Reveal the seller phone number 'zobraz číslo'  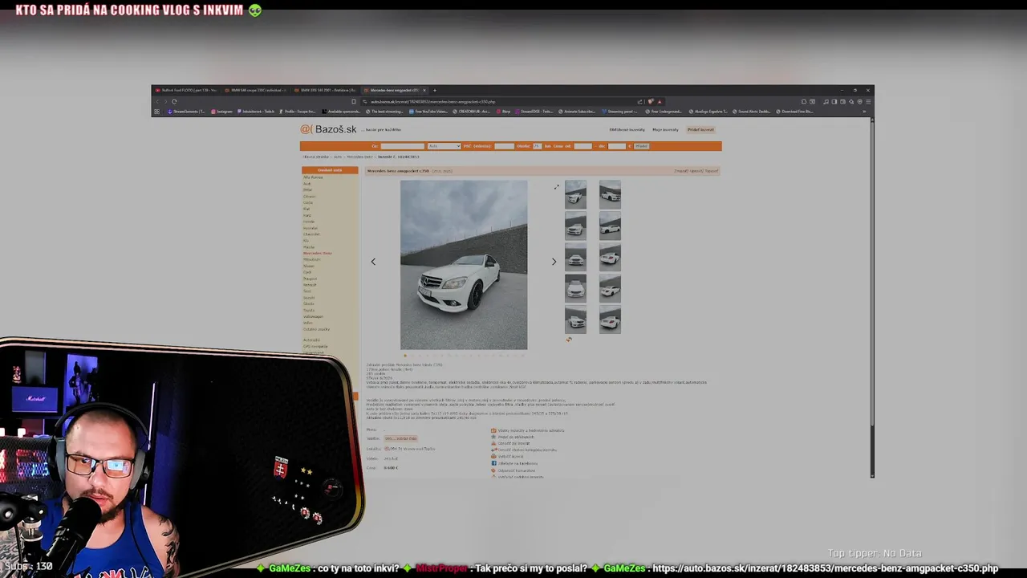point(400,438)
